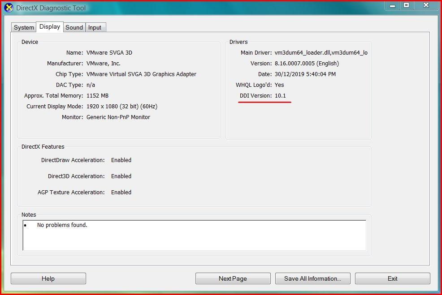The width and height of the screenshot is (442, 295).
Task: Click the 'Monitor:' label
Action: click(x=73, y=117)
